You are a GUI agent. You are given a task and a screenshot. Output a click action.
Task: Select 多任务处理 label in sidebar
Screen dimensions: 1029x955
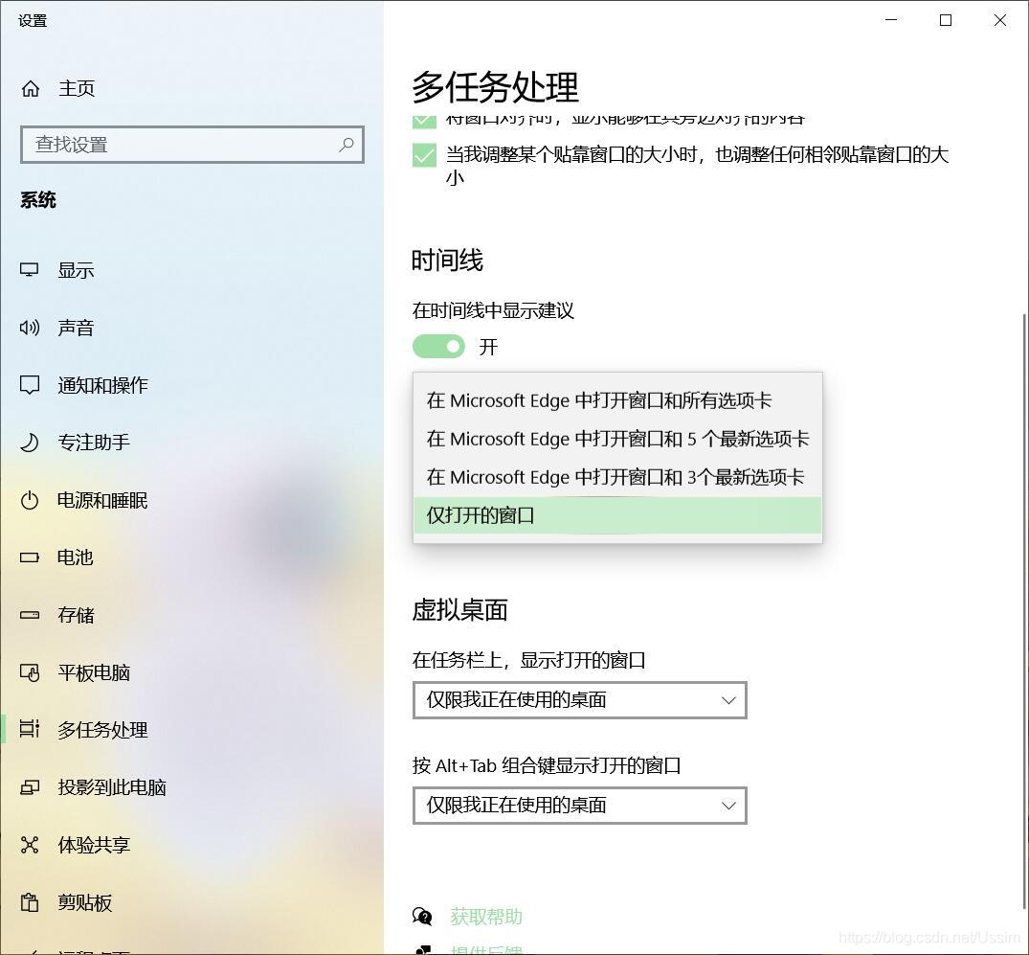(103, 730)
